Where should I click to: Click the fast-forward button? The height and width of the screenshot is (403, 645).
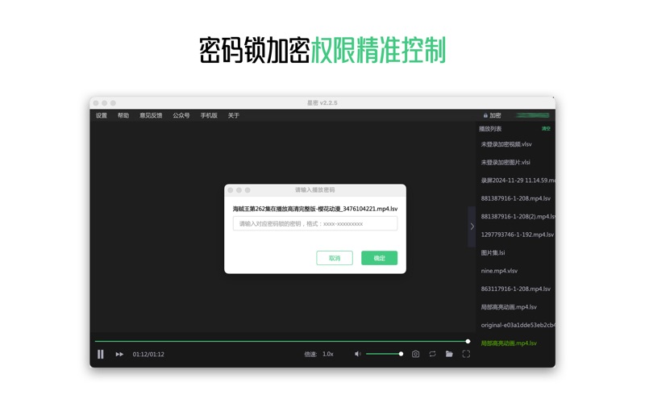click(x=119, y=354)
